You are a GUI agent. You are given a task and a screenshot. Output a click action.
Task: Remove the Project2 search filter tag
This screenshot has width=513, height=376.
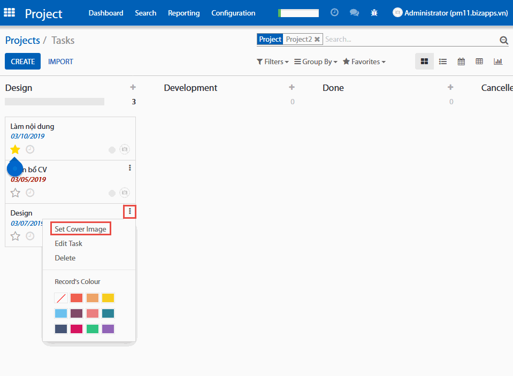point(317,39)
